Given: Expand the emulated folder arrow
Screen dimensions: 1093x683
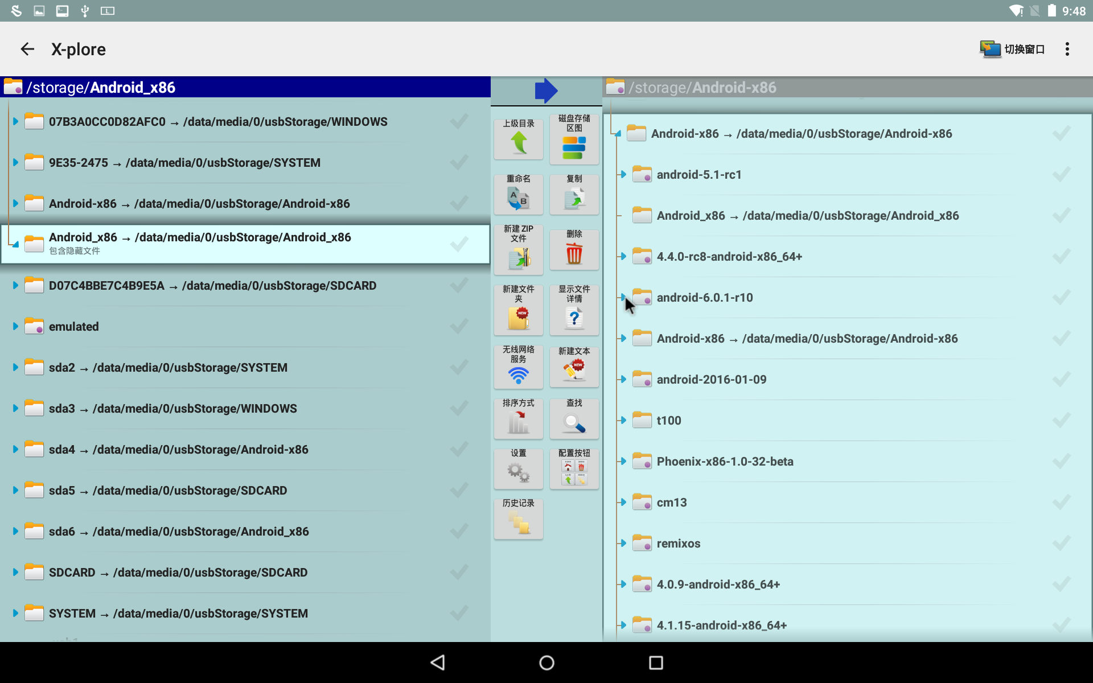Looking at the screenshot, I should (15, 327).
